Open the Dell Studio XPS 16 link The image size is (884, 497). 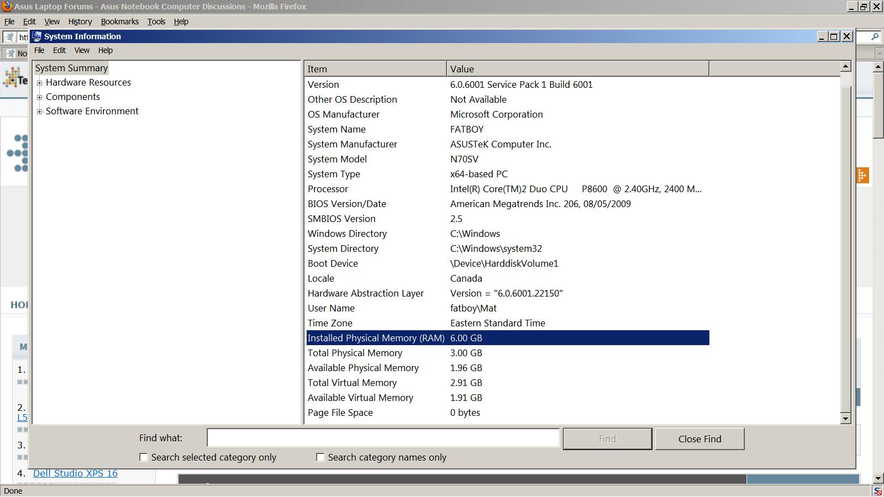coord(75,473)
